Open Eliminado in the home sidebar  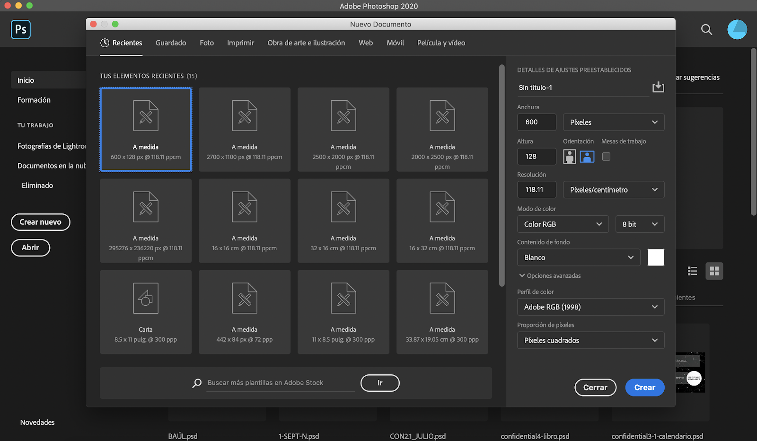[x=37, y=185]
